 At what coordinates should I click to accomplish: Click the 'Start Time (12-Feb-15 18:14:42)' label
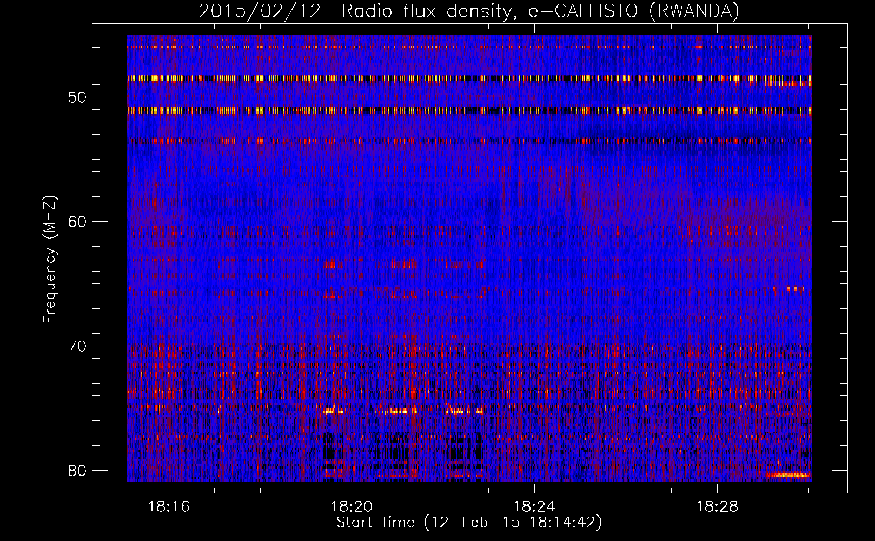point(469,523)
